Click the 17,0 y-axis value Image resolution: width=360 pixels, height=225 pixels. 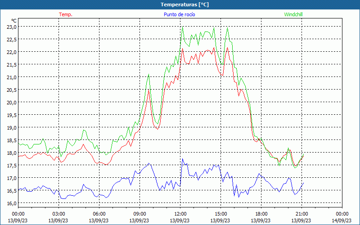pos(12,178)
